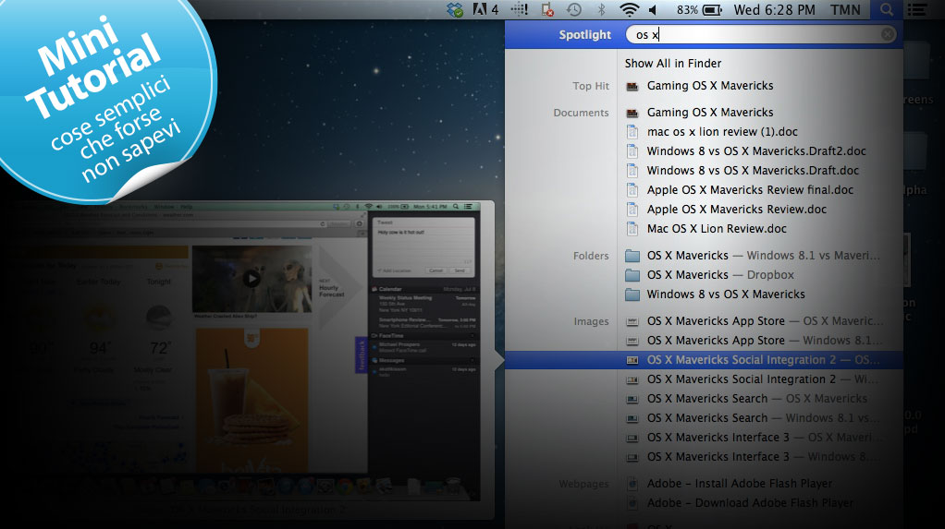Open Notification Center list icon
The height and width of the screenshot is (529, 945).
[x=917, y=9]
